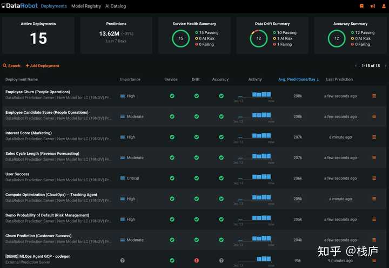389x268 pixels.
Task: Open the megaphone announcements icon
Action: [373, 6]
